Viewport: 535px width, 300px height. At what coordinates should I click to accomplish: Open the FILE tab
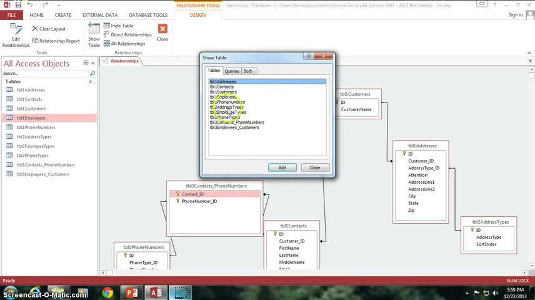(12, 15)
